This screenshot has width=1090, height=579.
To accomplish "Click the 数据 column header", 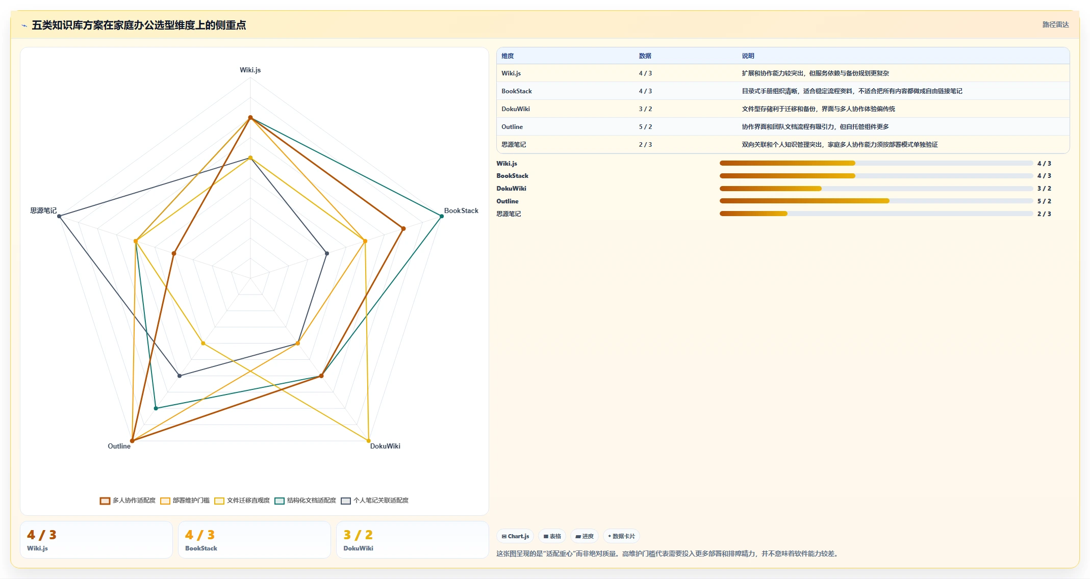I will (x=645, y=56).
